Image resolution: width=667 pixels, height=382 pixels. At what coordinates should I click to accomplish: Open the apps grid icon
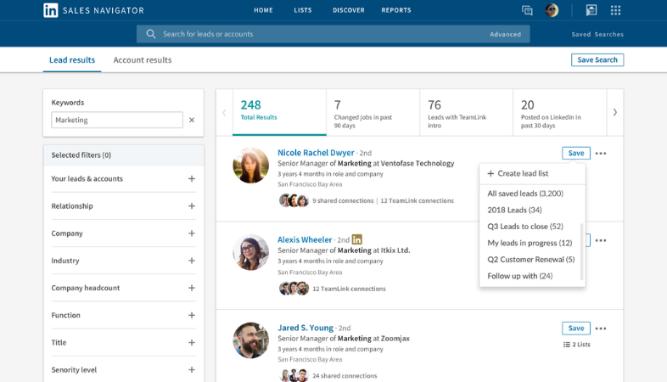[615, 10]
